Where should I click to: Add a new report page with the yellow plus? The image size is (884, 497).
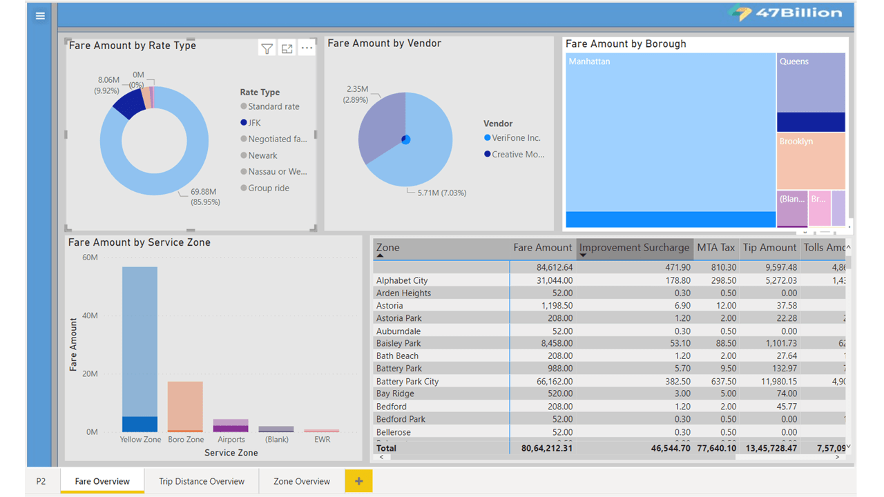click(358, 481)
